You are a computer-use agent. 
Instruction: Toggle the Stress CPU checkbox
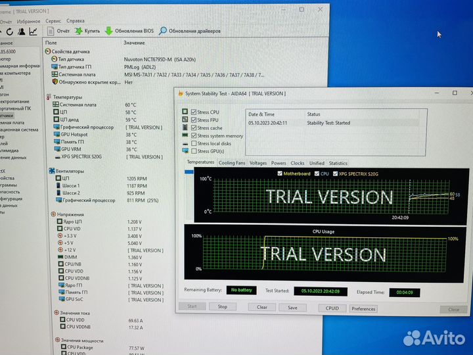194,112
